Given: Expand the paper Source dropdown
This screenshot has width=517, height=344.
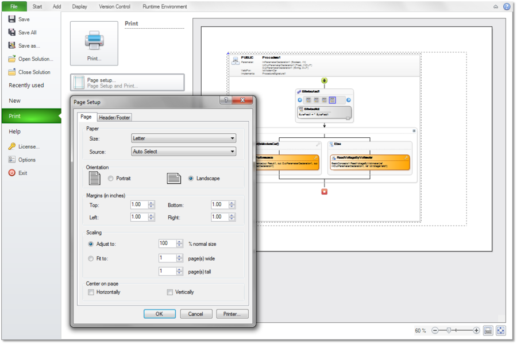Looking at the screenshot, I should tap(184, 152).
